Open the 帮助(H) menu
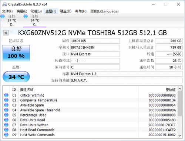The height and width of the screenshot is (141, 185). point(81,11)
